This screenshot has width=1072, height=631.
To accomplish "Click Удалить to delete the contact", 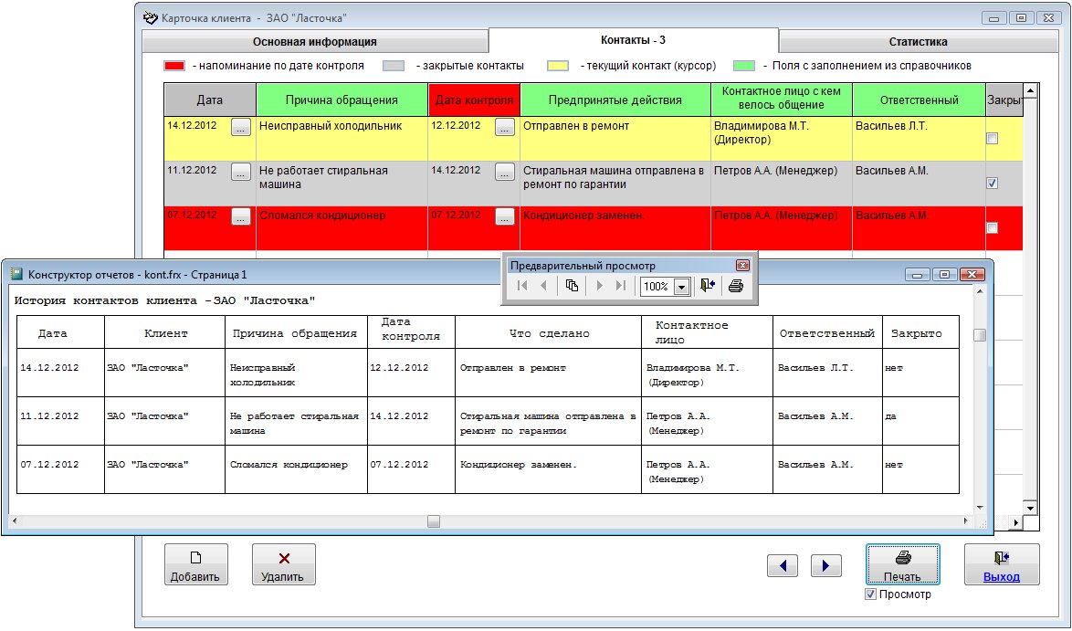I will [x=284, y=564].
